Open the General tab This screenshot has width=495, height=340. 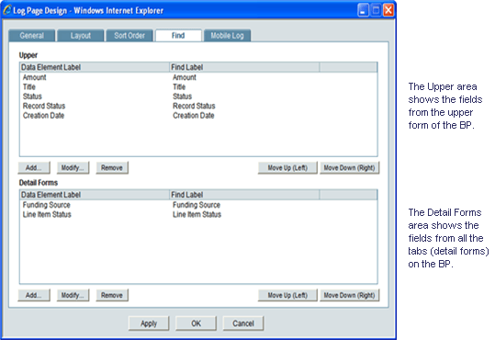pos(32,36)
